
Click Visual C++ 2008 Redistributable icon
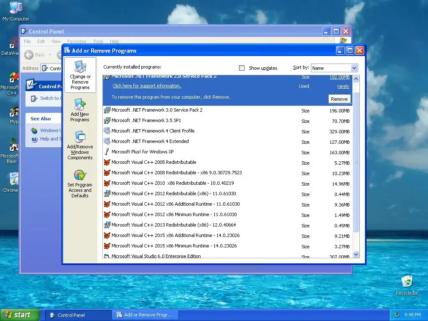coord(107,173)
